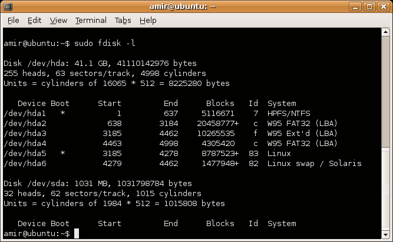
Task: Click the window title amir@ubuntu: ~
Action: point(183,6)
